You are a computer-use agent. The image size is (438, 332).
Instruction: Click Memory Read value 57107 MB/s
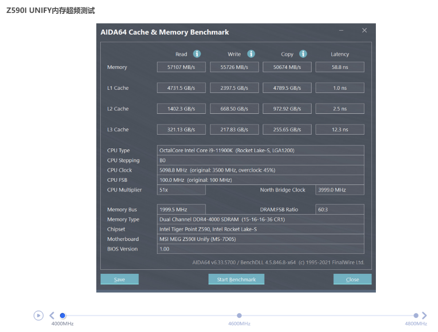click(x=182, y=67)
